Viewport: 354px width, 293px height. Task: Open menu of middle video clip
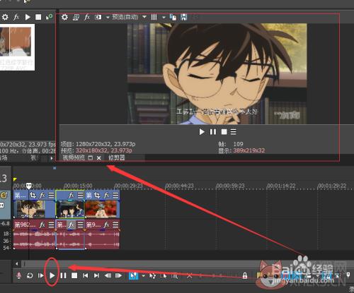point(81,195)
